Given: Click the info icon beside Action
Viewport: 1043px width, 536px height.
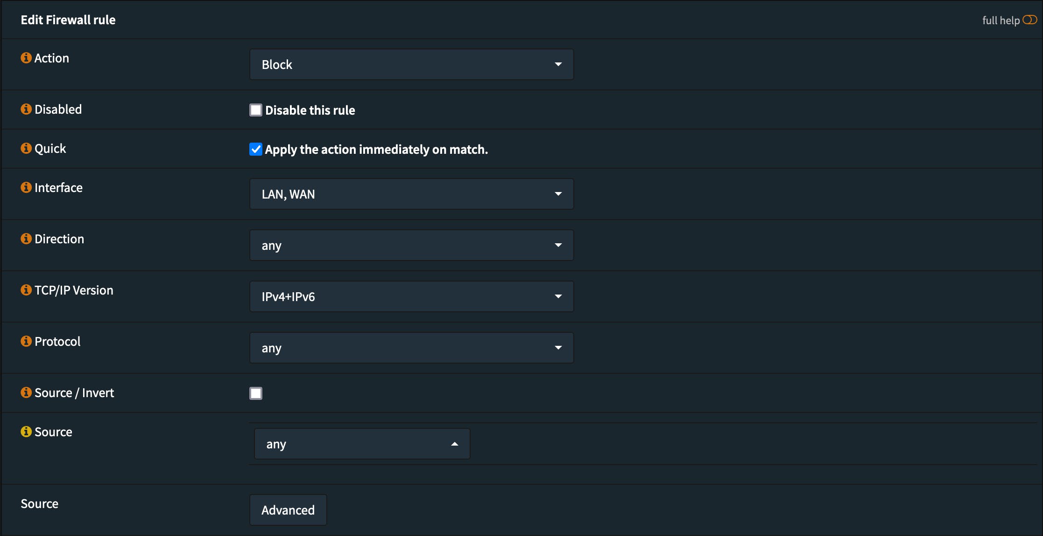Looking at the screenshot, I should click(x=26, y=58).
